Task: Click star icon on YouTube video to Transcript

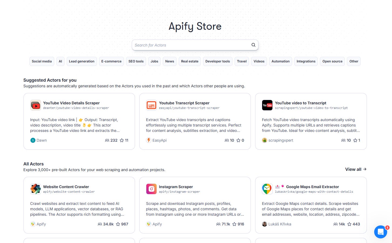Action: [355, 140]
